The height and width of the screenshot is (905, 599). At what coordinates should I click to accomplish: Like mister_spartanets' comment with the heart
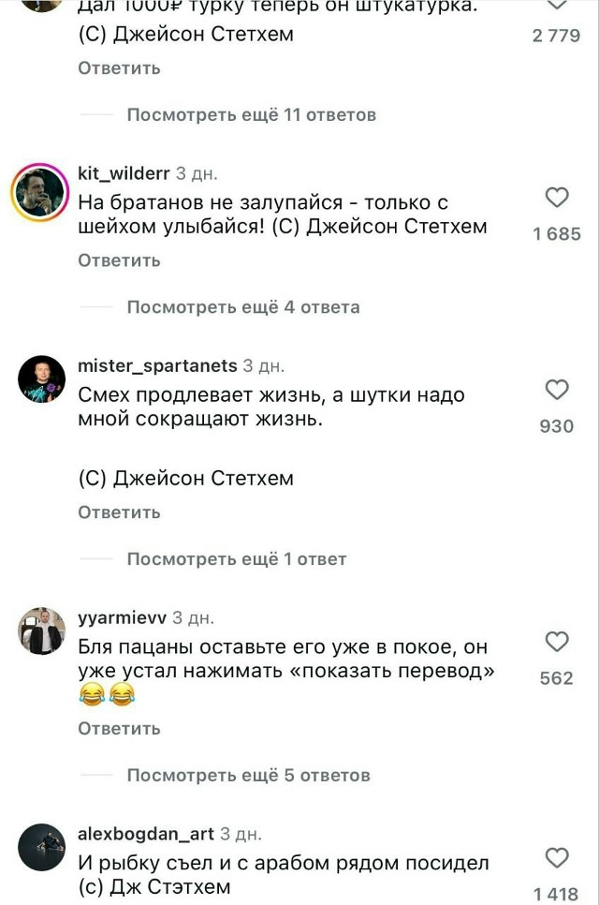557,390
